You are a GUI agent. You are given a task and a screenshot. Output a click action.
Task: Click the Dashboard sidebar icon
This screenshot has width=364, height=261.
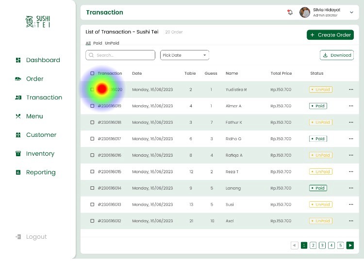18,60
